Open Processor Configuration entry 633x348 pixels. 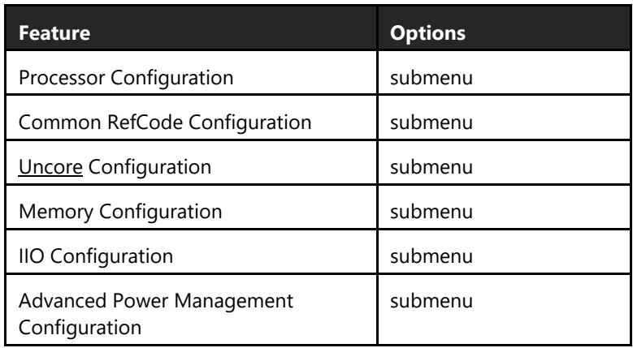coord(126,77)
